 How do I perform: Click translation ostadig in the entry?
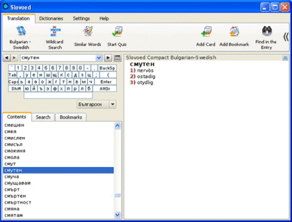pyautogui.click(x=146, y=77)
